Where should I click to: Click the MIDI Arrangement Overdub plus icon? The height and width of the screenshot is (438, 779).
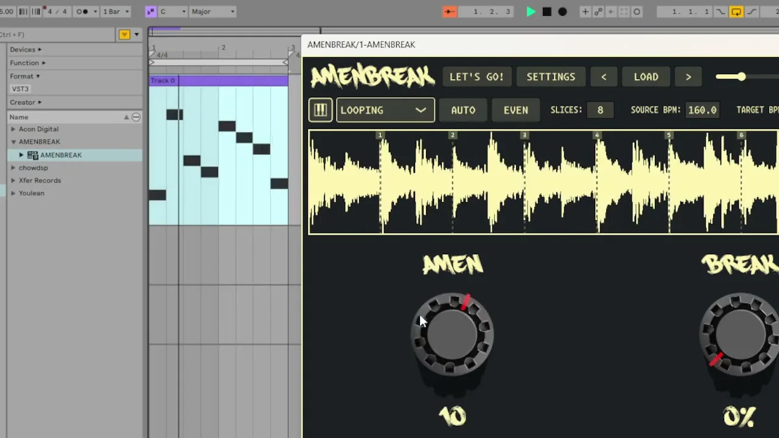(x=585, y=12)
